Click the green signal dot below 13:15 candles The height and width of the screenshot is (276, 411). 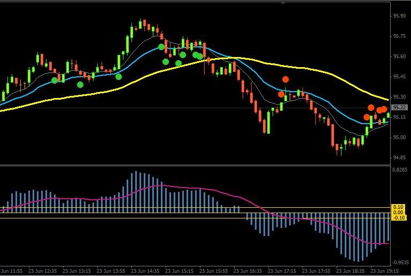point(80,85)
